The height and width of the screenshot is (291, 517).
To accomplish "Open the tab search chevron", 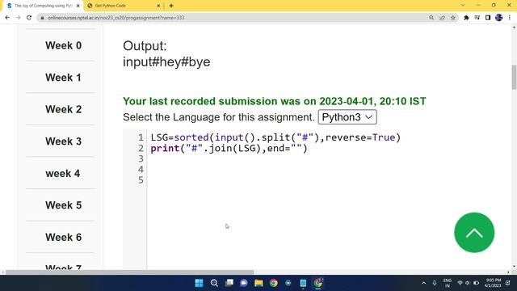I will [463, 6].
